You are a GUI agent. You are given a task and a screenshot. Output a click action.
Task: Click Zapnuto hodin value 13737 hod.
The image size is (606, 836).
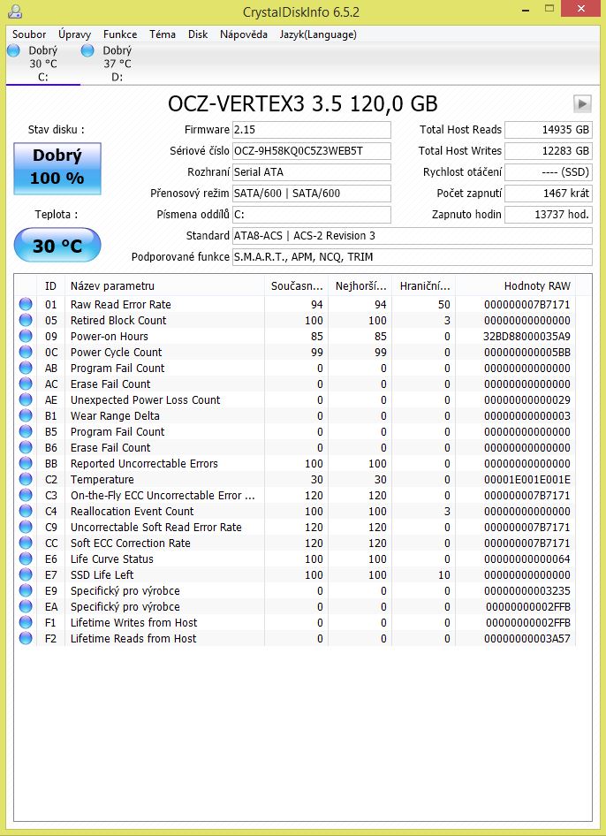(x=549, y=215)
